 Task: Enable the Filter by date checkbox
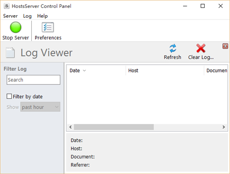9,96
